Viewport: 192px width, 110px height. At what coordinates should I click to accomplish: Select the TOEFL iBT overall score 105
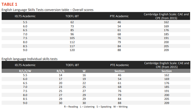(72, 38)
